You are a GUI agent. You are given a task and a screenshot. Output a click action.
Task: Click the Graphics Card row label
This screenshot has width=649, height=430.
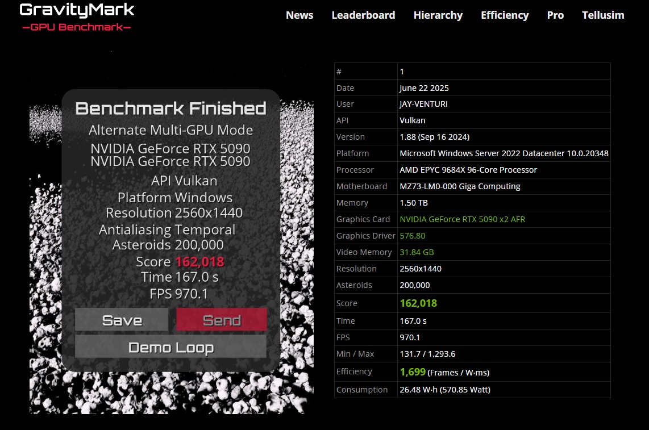363,219
